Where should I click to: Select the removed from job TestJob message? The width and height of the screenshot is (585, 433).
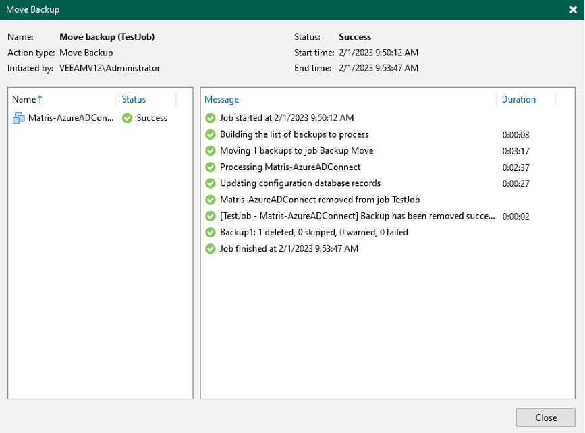[x=321, y=200]
